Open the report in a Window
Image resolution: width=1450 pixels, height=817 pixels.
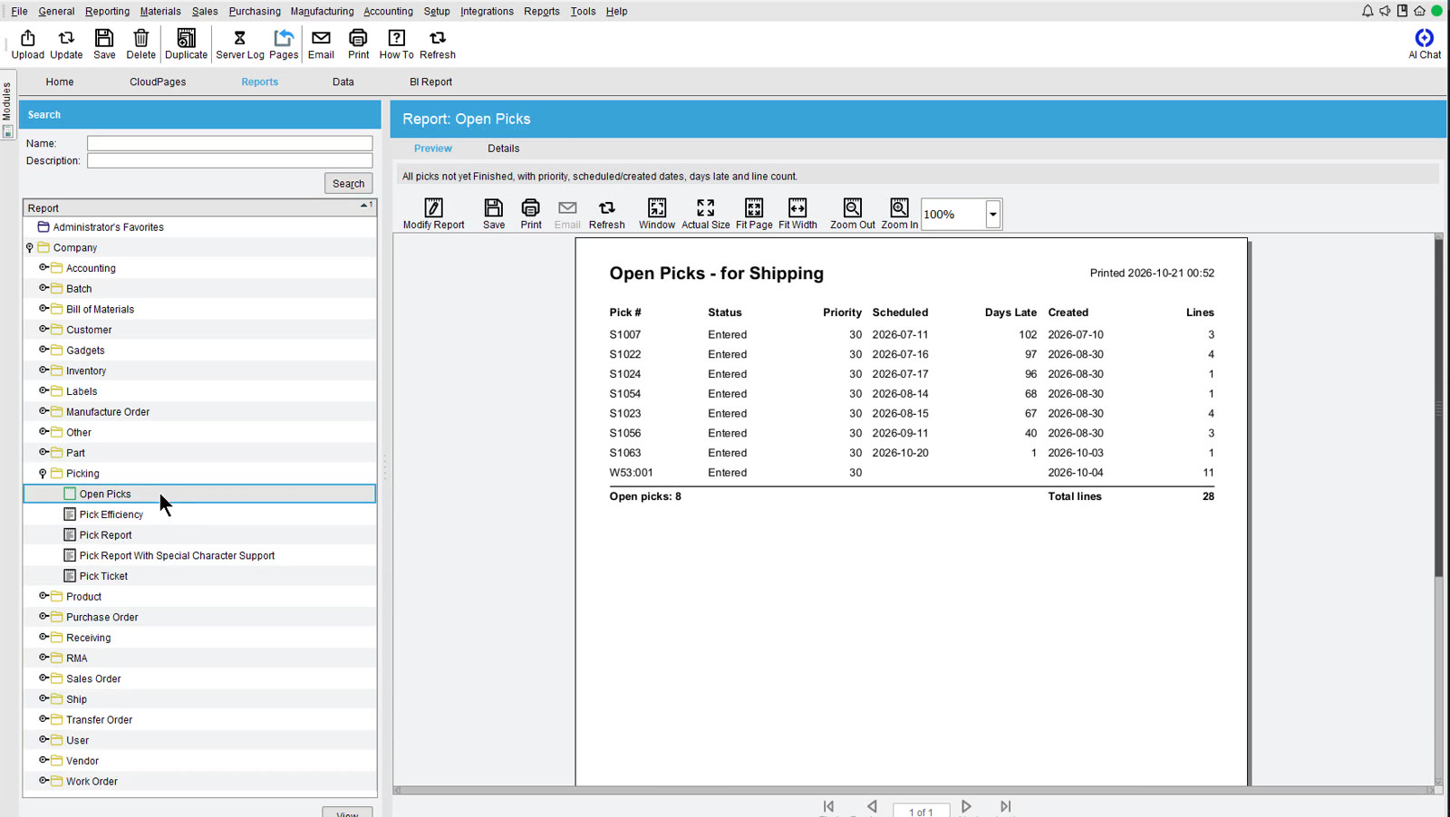coord(657,214)
